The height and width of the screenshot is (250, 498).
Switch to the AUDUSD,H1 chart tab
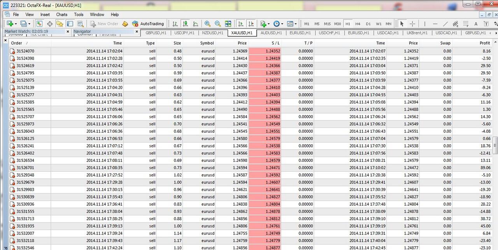pos(271,33)
